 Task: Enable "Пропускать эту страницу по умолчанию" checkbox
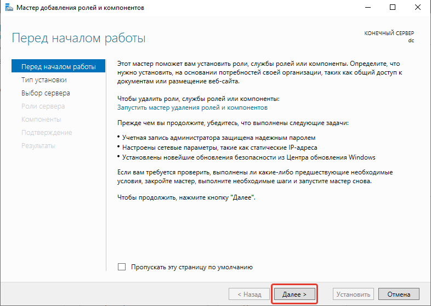click(122, 267)
